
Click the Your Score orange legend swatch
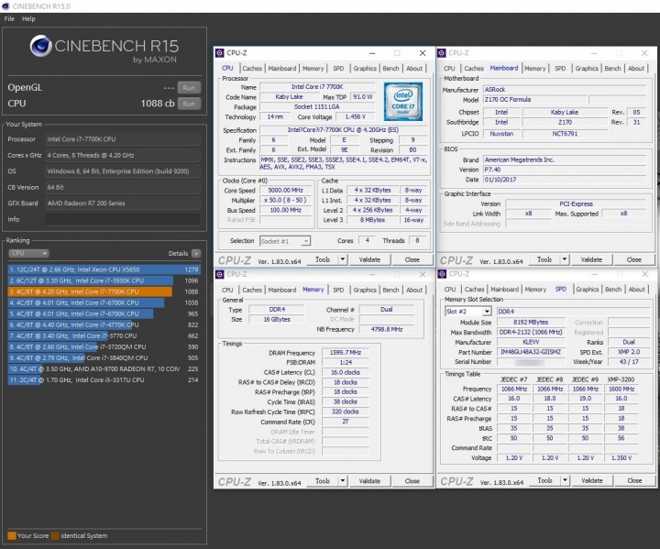coord(12,535)
